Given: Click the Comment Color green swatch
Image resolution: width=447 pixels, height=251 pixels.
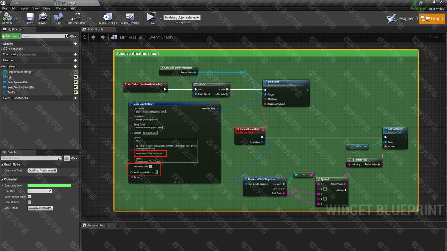Looking at the screenshot, I should tap(49, 185).
